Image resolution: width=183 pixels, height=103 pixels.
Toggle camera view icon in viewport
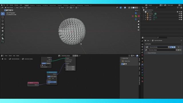pyautogui.click(x=138, y=27)
